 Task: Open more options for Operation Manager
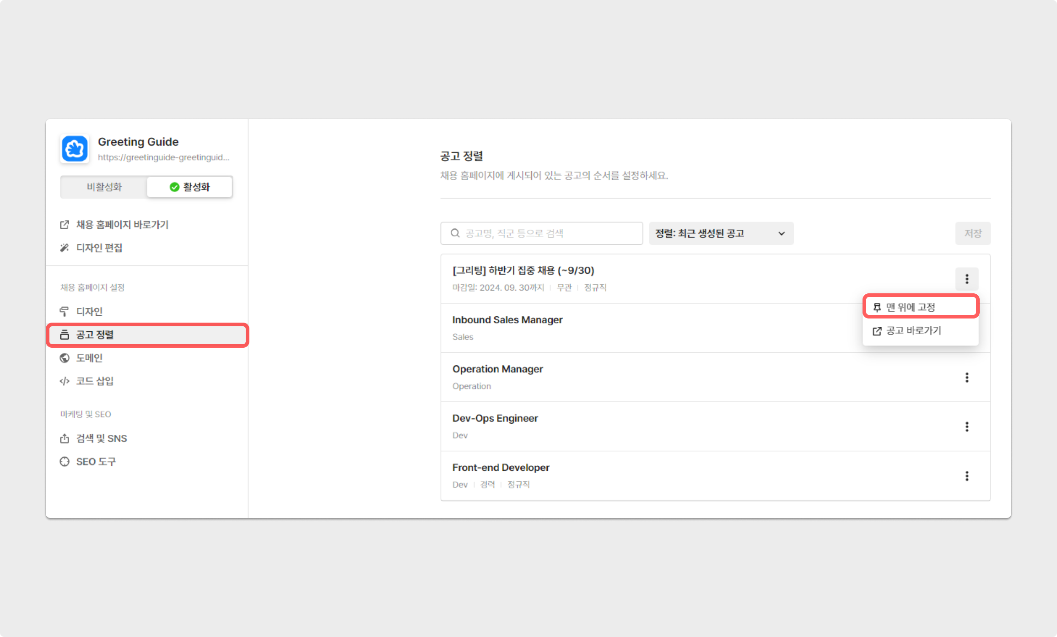pyautogui.click(x=966, y=378)
